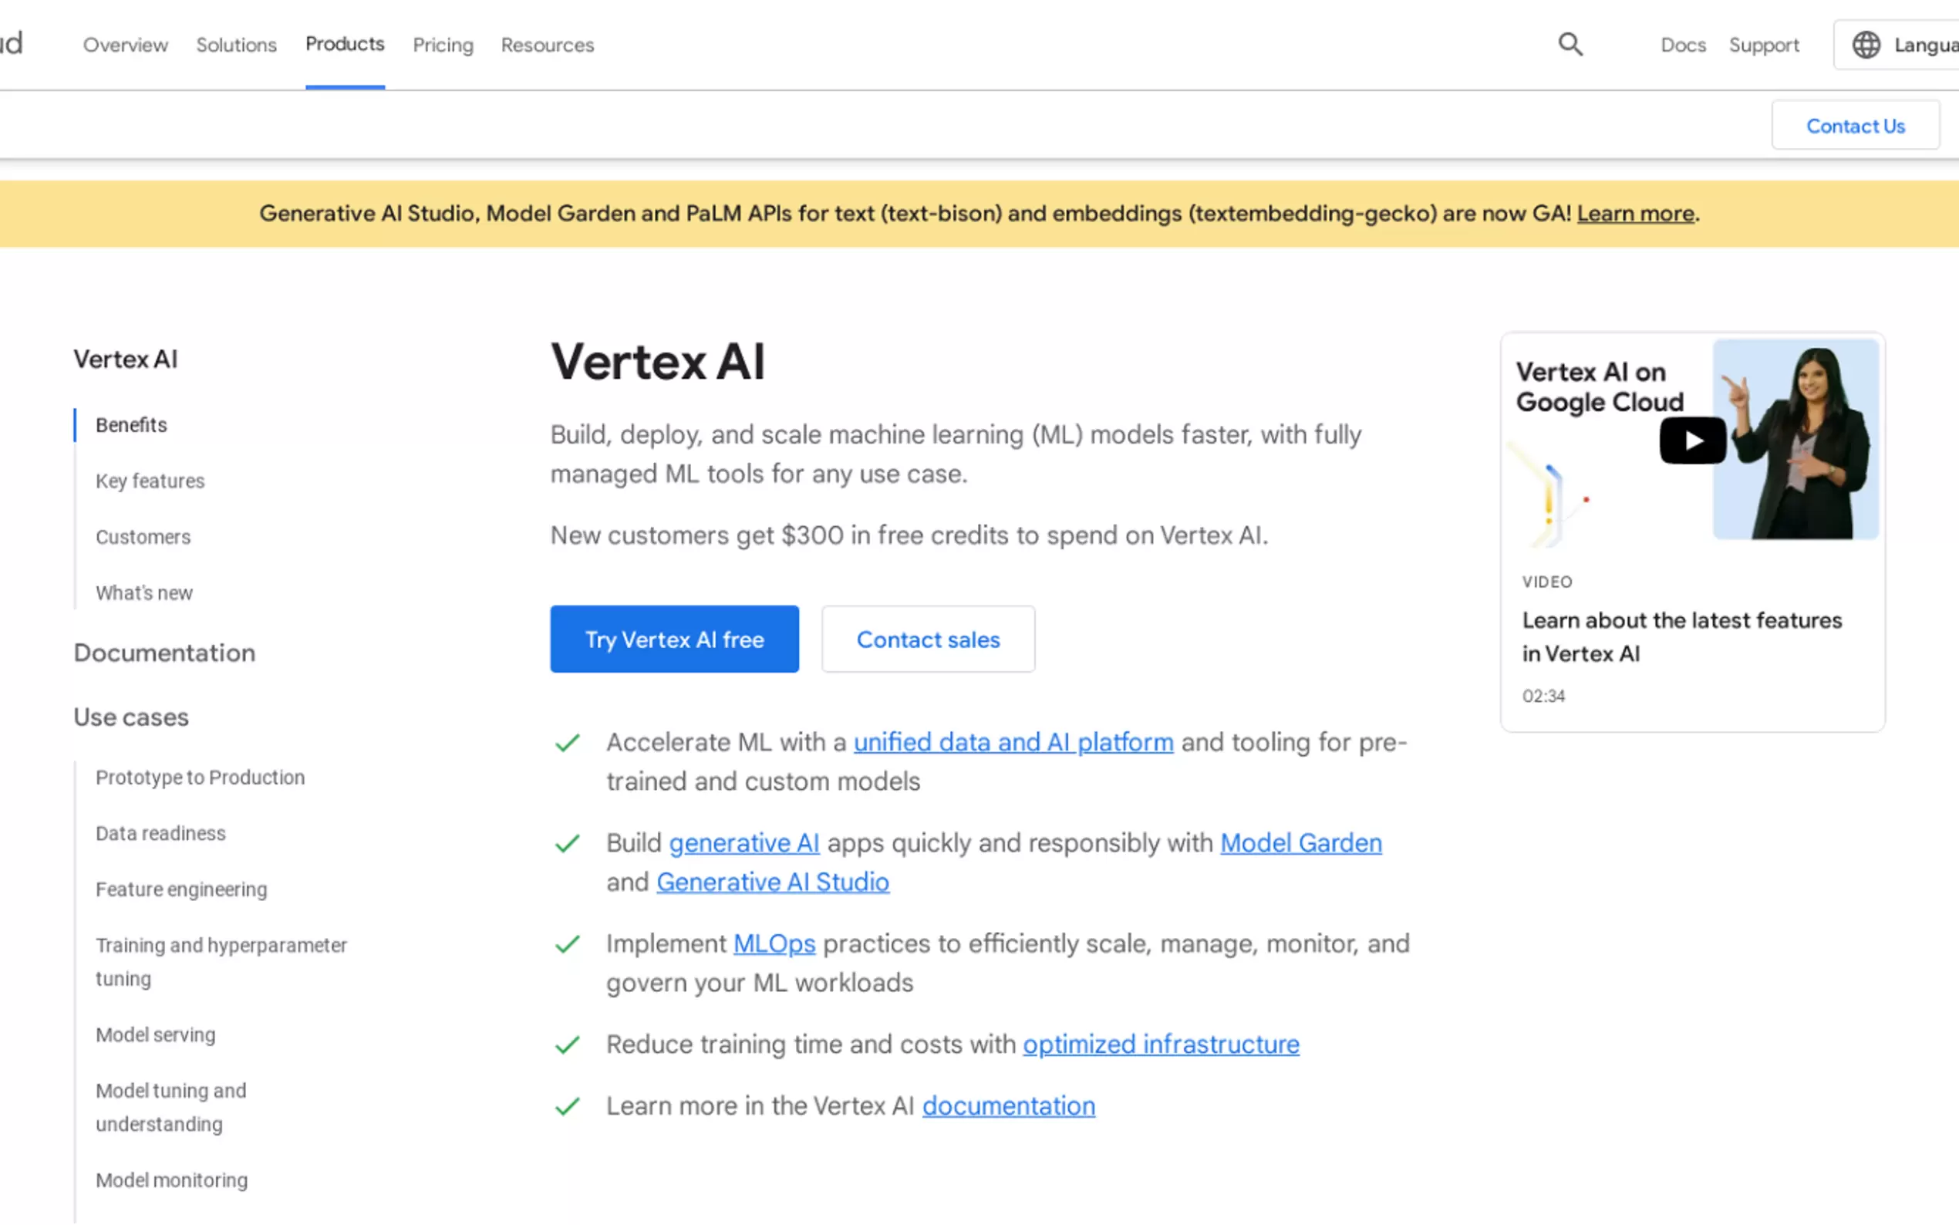
Task: Open Prototype to Production use case
Action: [x=200, y=777]
